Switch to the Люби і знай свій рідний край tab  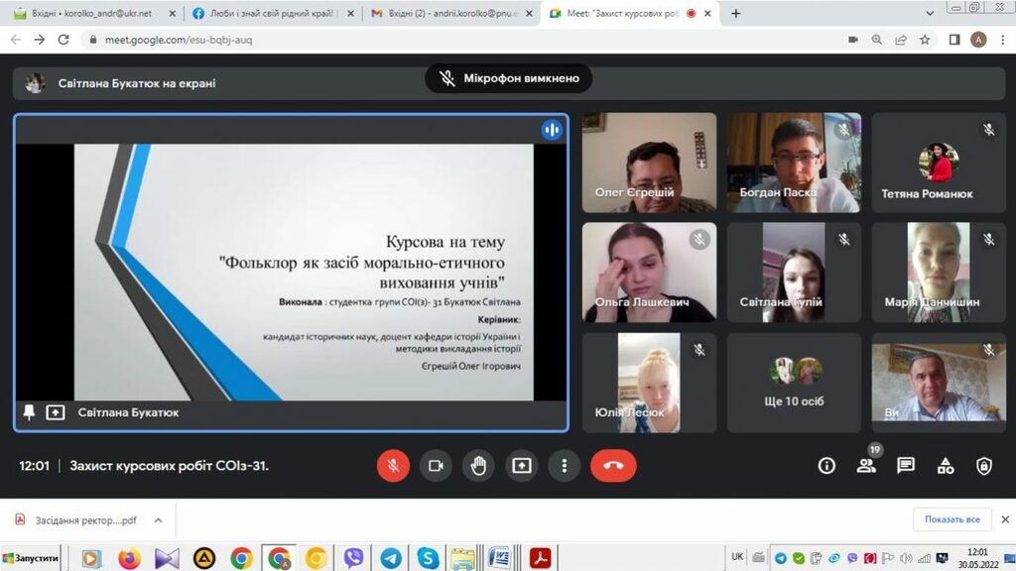point(269,14)
